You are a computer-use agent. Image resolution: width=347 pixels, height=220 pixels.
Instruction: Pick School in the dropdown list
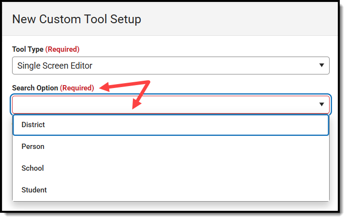(x=171, y=168)
